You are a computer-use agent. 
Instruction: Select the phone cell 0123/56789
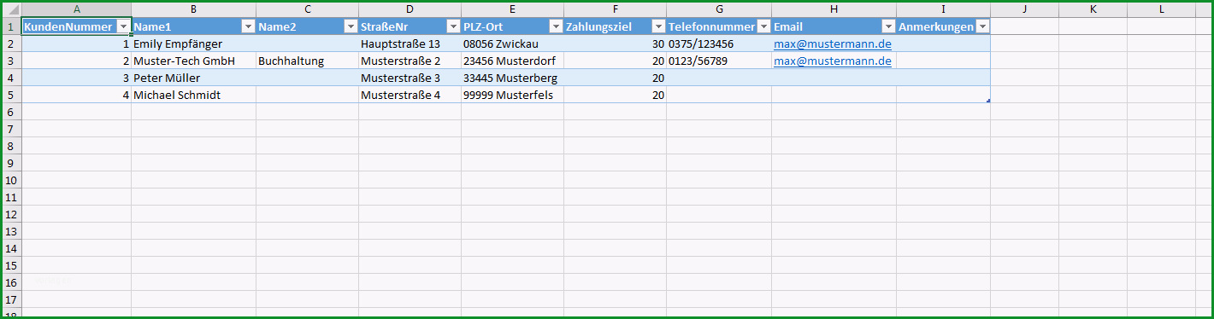coord(719,61)
